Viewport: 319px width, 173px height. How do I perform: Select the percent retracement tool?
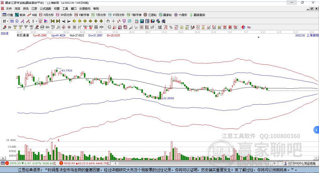(171, 27)
